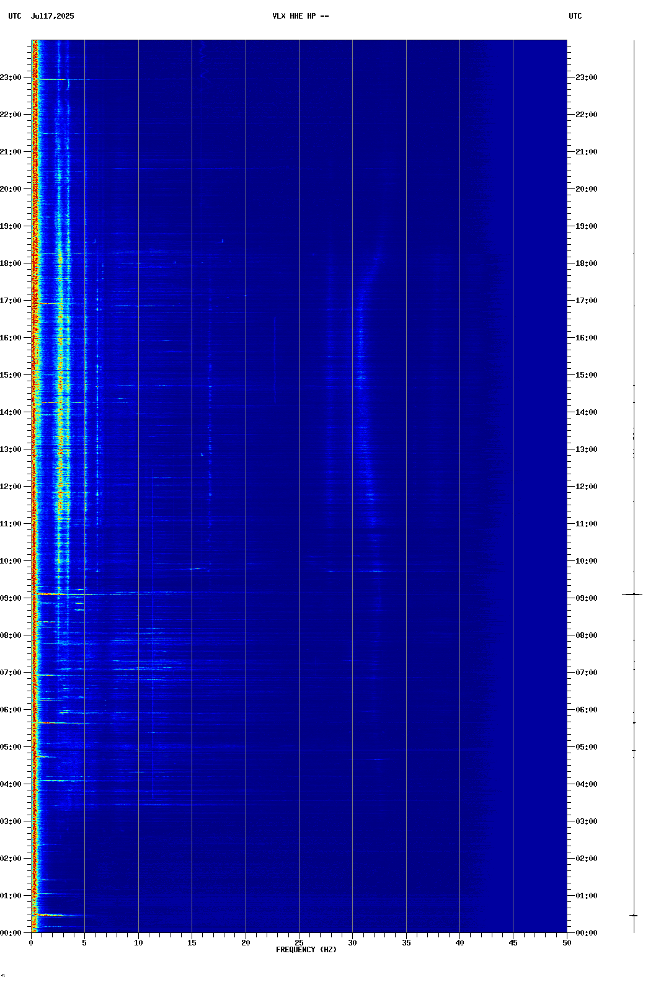Click the date label Jul17,2025

tap(52, 16)
